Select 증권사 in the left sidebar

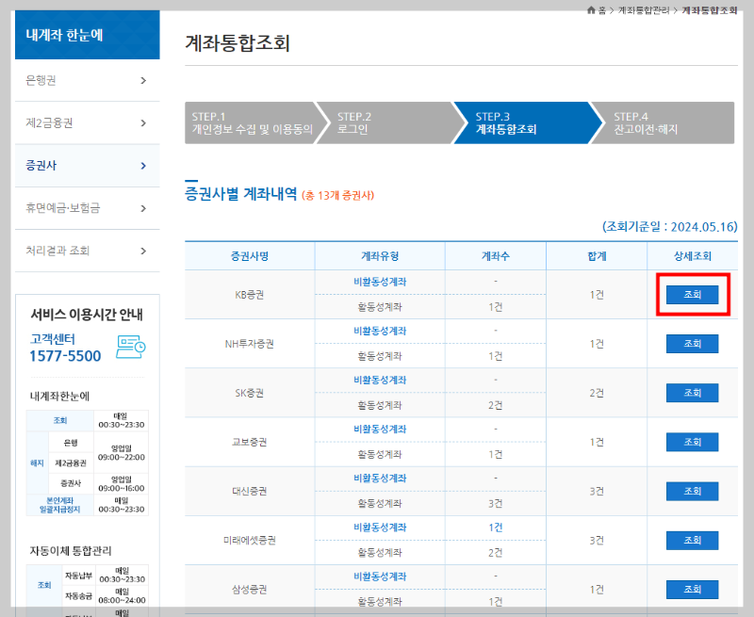pyautogui.click(x=87, y=166)
